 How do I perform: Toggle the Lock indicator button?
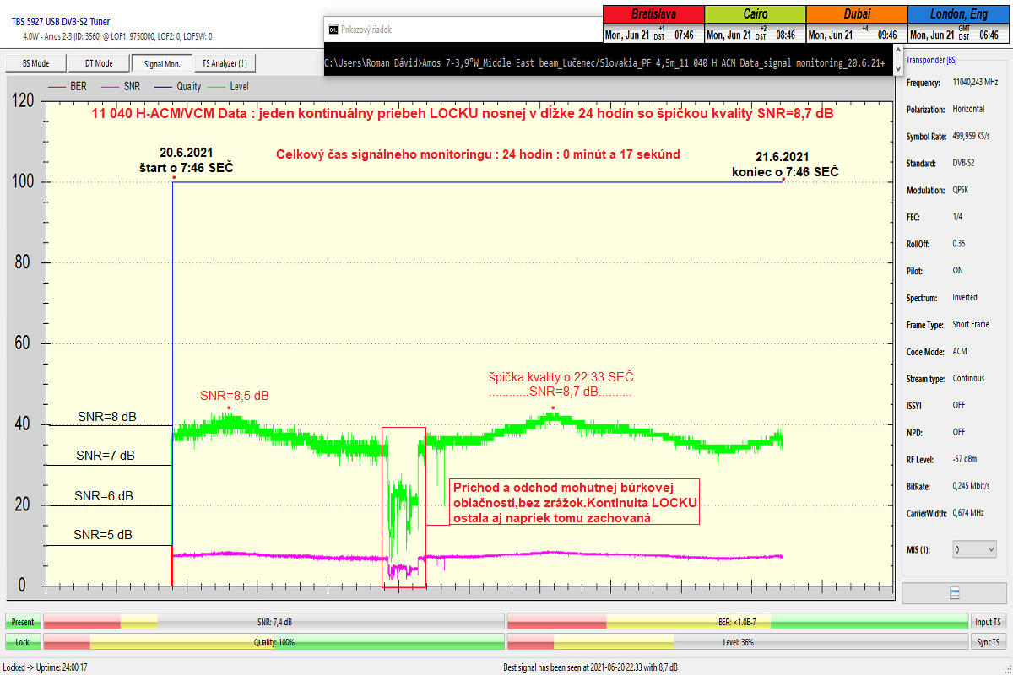point(23,642)
